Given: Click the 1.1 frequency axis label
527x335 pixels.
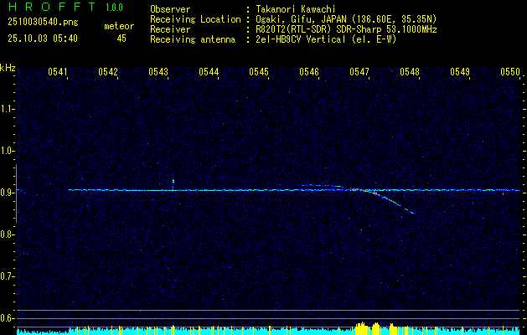Looking at the screenshot, I should point(8,108).
